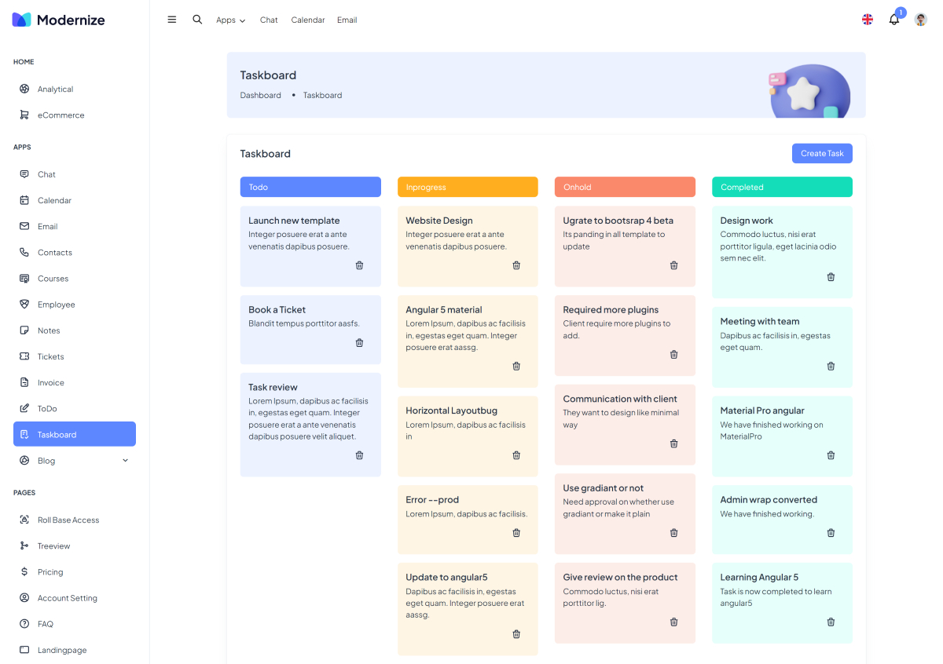Screen dimensions: 943x664
Task: Click trash icon on 'Design work' card
Action: (831, 277)
